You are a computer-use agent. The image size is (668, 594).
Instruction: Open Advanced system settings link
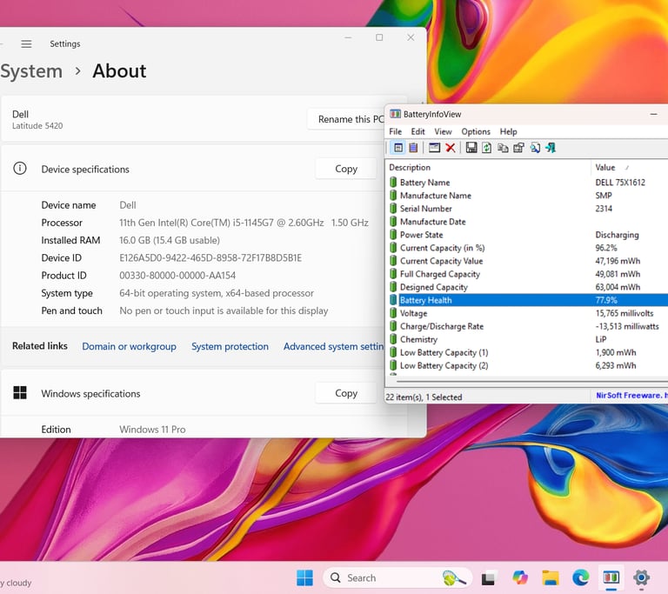[x=334, y=346]
